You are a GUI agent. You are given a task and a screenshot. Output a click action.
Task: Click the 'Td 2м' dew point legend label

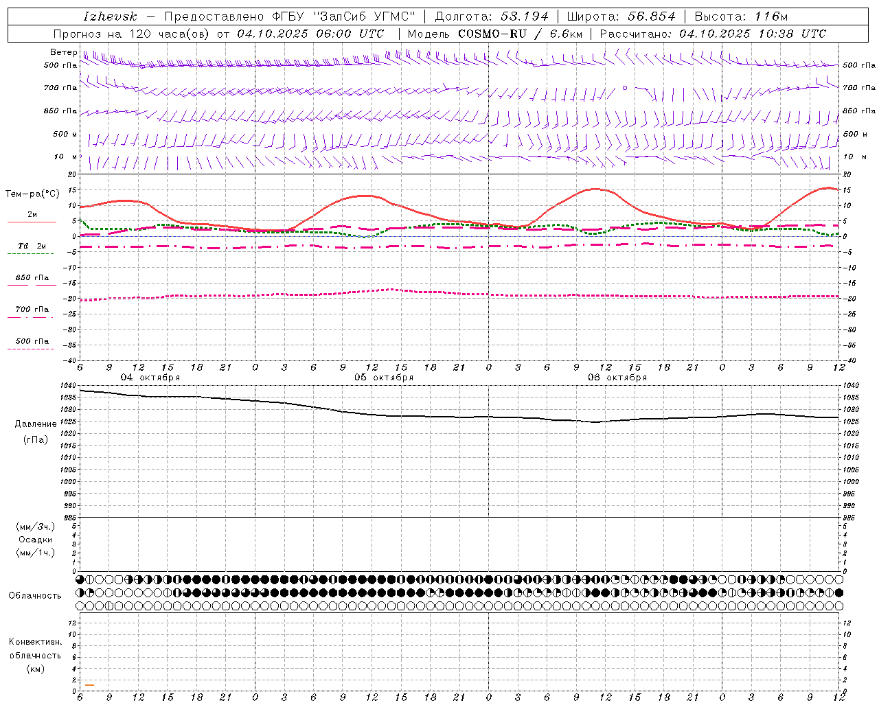pos(32,246)
